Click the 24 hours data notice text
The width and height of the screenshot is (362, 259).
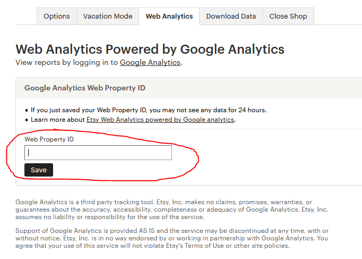pyautogui.click(x=149, y=110)
